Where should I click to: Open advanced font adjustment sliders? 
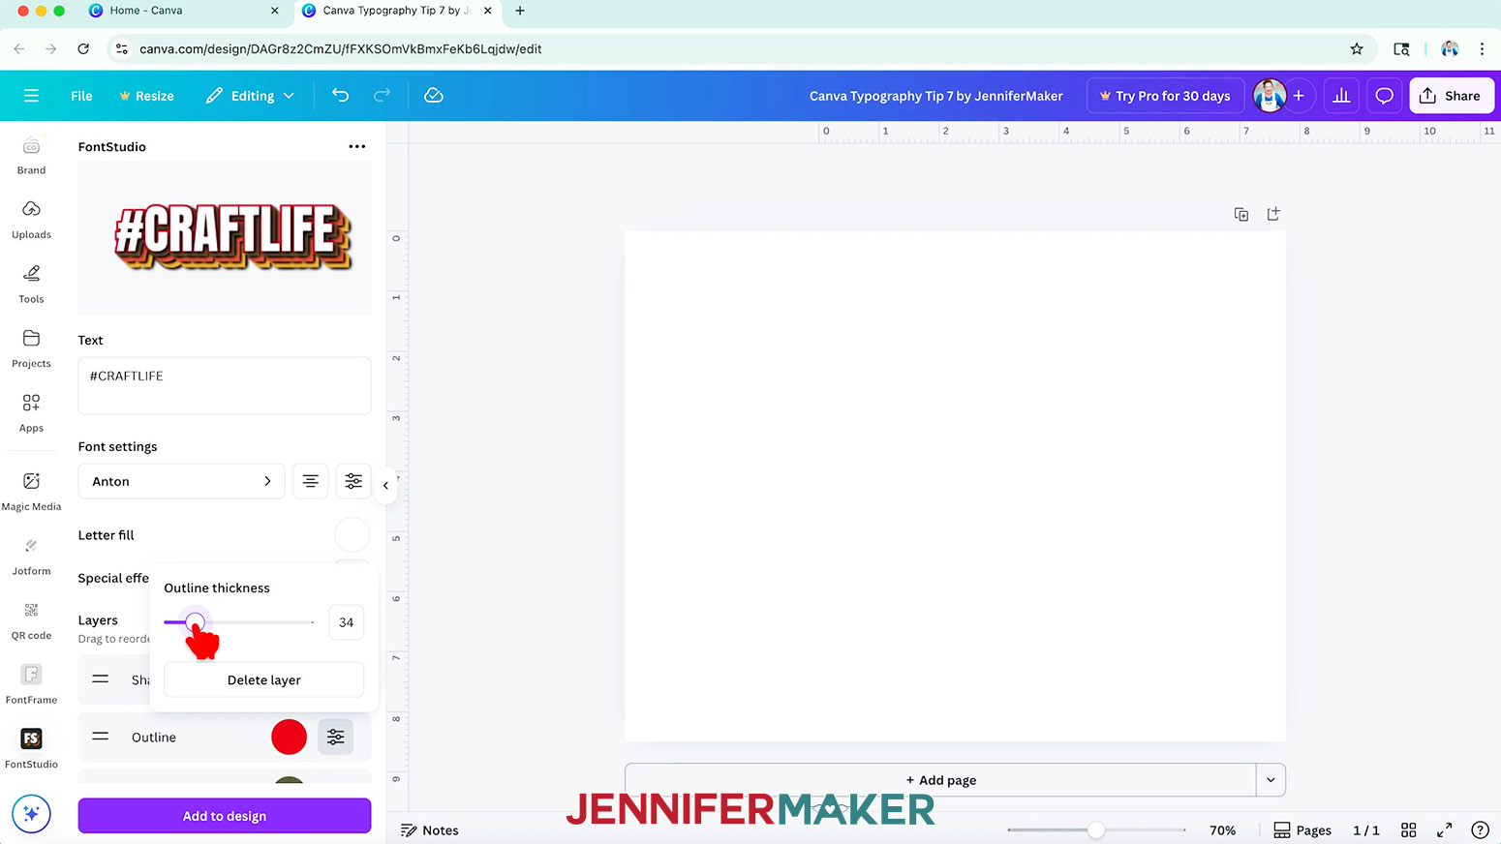click(353, 481)
